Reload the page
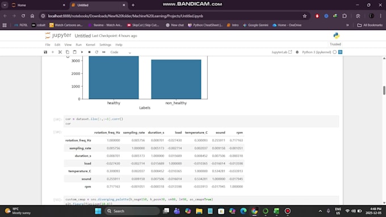This screenshot has width=386, height=217. point(23,16)
